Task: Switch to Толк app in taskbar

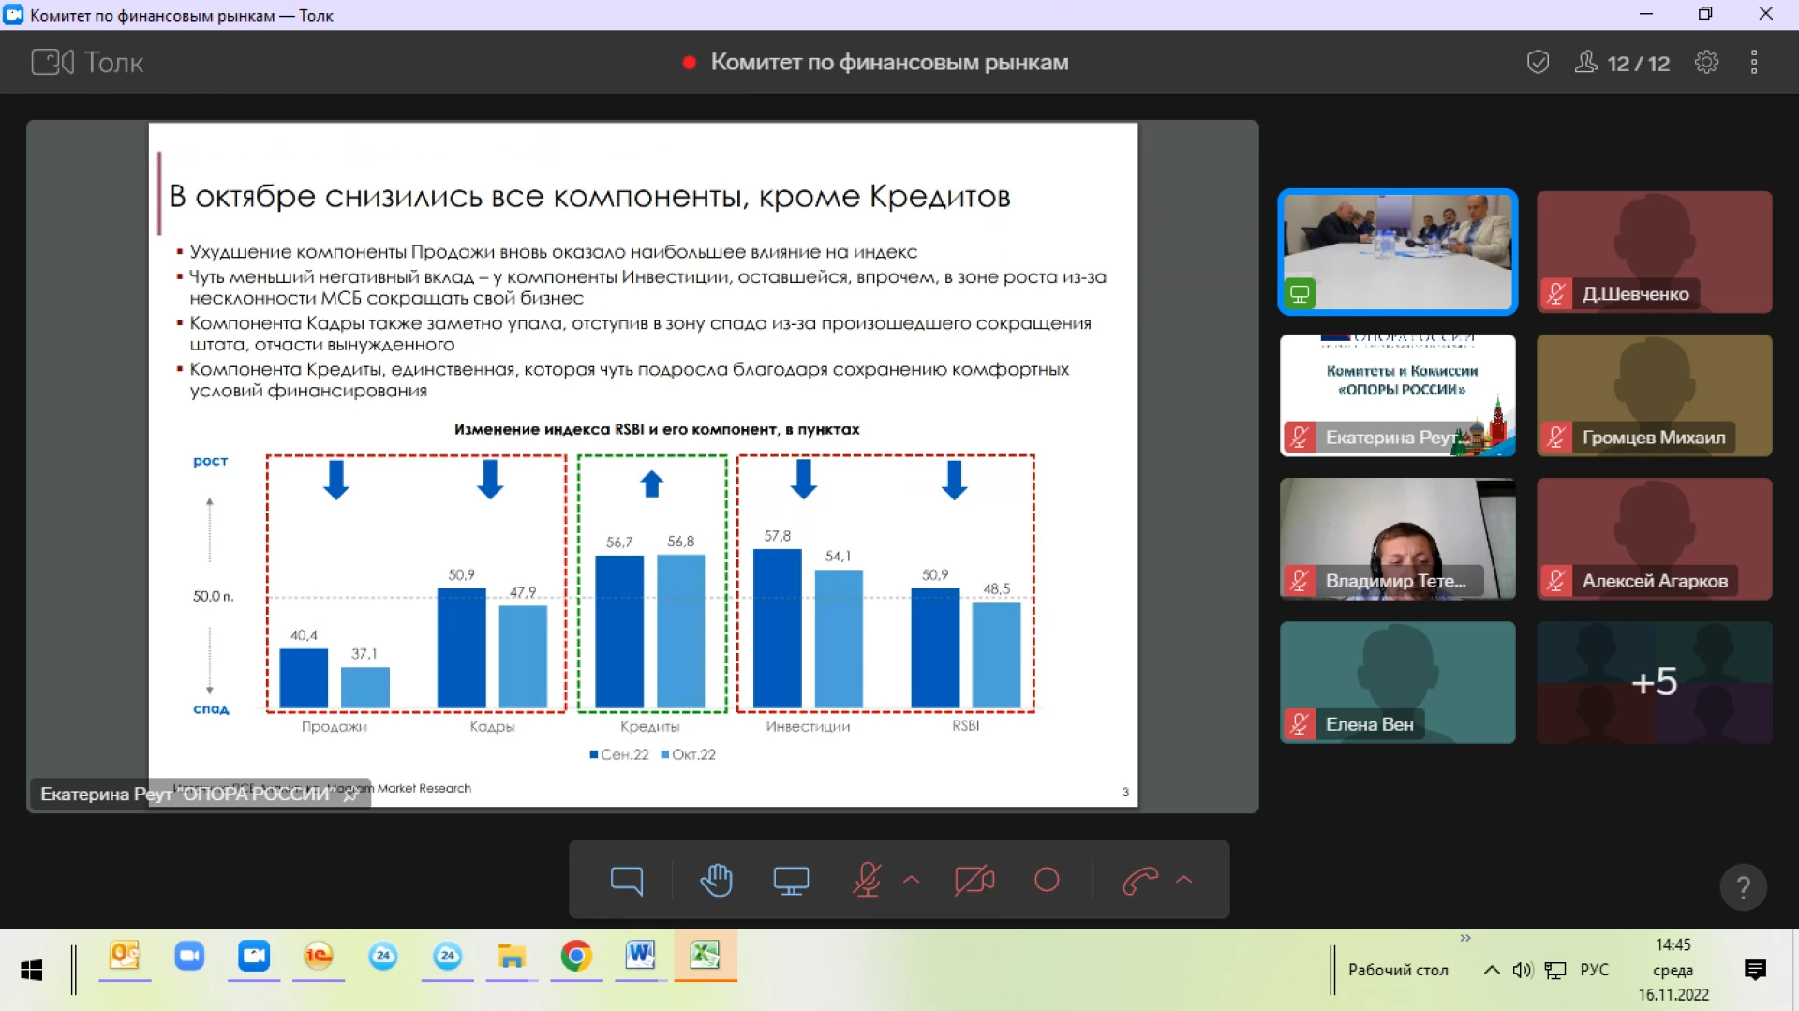Action: (254, 956)
